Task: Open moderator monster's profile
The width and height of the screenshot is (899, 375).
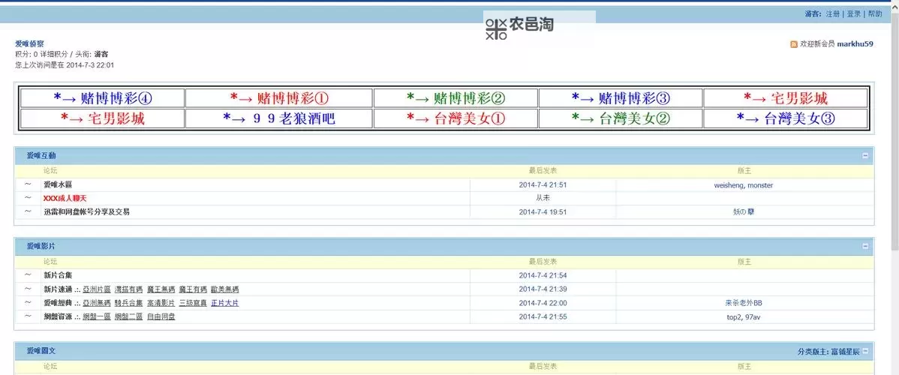Action: tap(760, 185)
